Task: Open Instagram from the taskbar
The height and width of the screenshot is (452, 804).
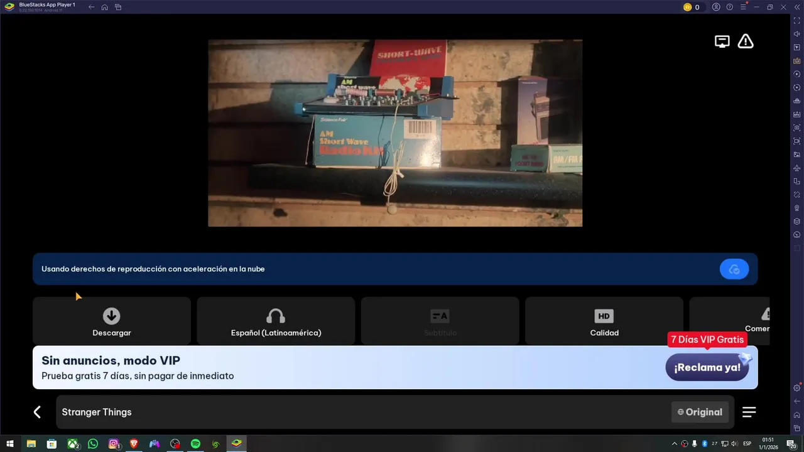Action: 114,444
